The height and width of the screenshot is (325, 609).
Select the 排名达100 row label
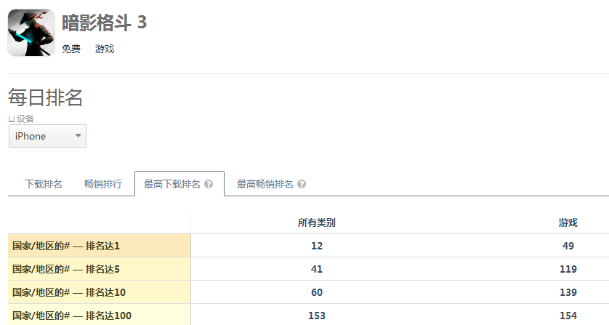(71, 316)
